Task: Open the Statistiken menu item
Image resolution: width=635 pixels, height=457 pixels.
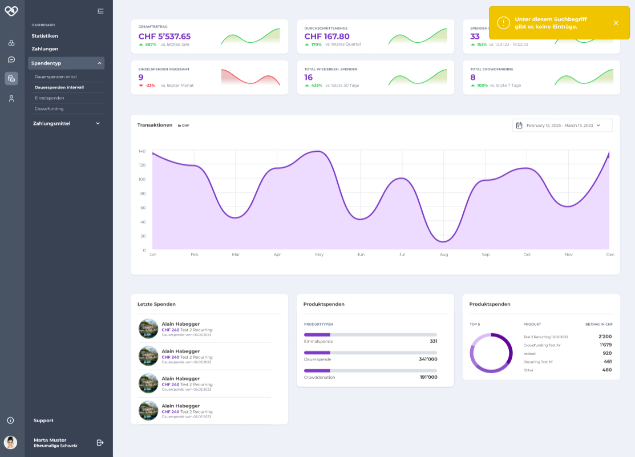Action: (44, 35)
